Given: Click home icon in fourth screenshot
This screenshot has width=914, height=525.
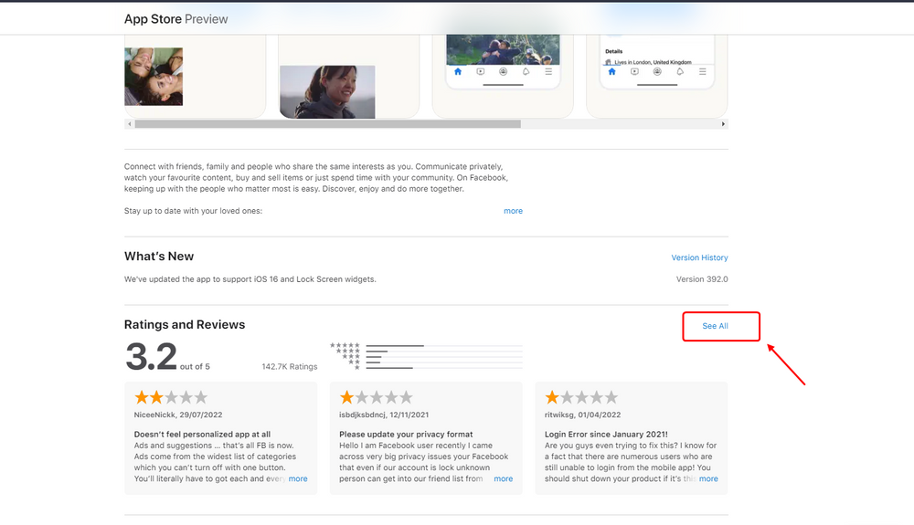Looking at the screenshot, I should click(611, 71).
